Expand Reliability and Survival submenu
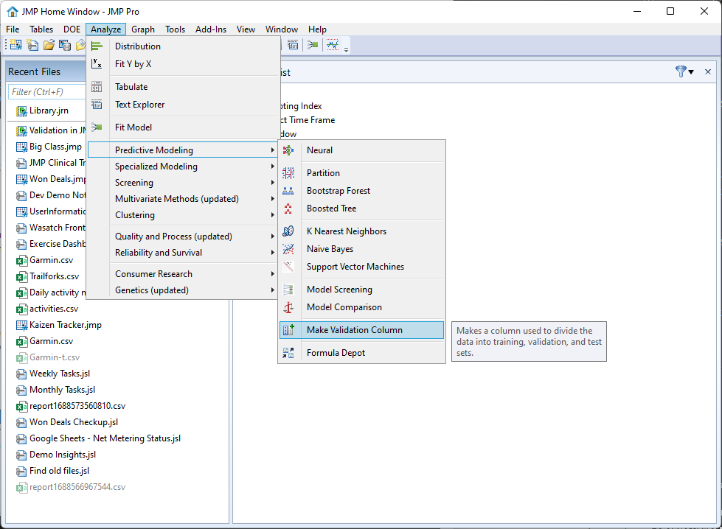The image size is (722, 529). [x=184, y=253]
